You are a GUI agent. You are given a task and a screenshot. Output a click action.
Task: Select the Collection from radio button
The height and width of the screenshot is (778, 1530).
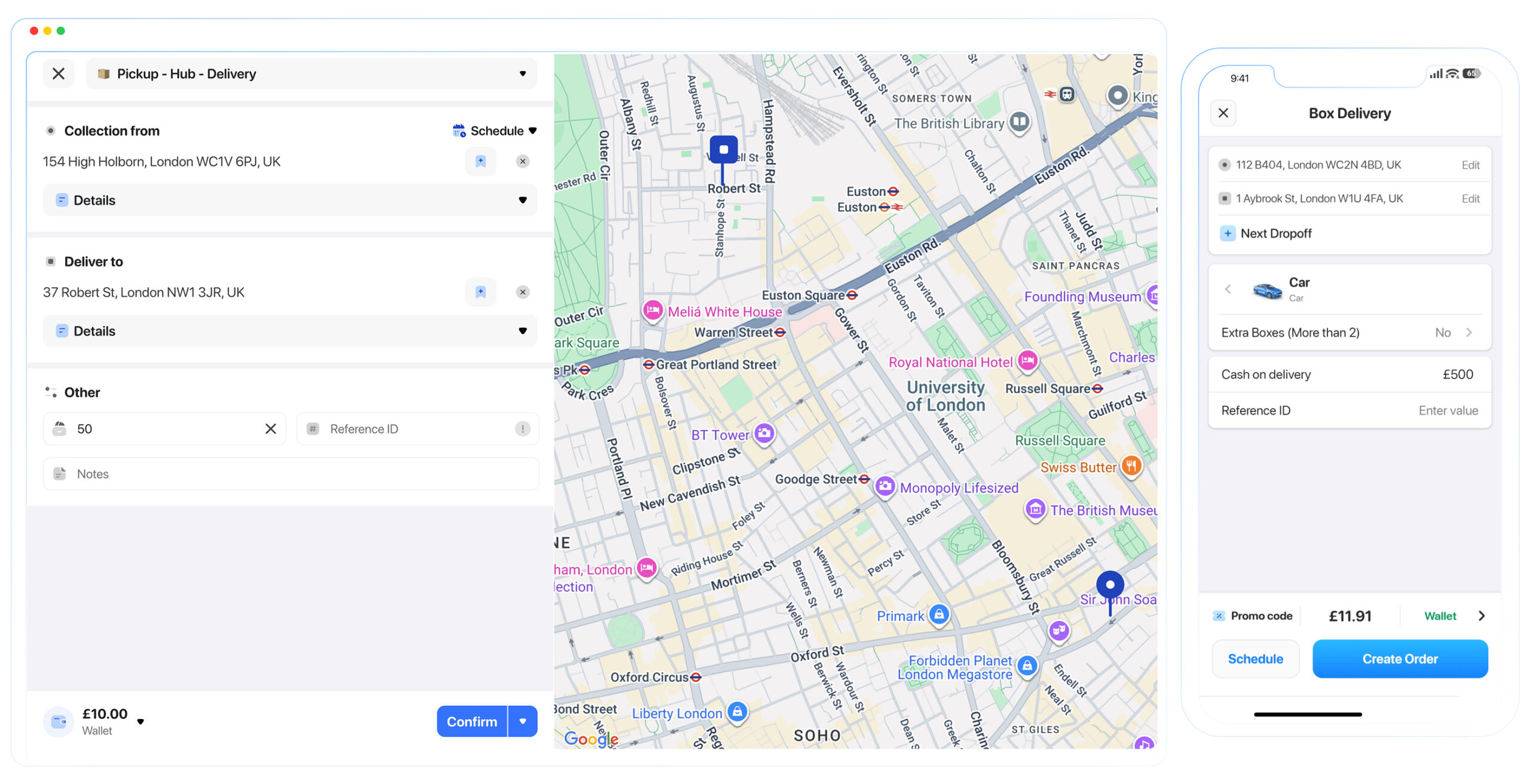(50, 130)
